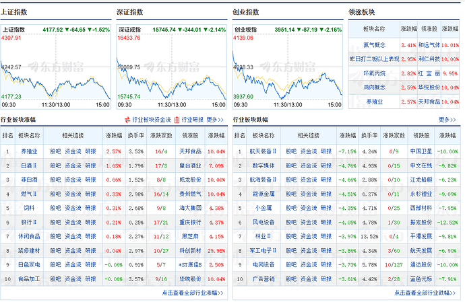Open 西部材料 leading decliner link
465x302 pixels.
[x=421, y=208]
